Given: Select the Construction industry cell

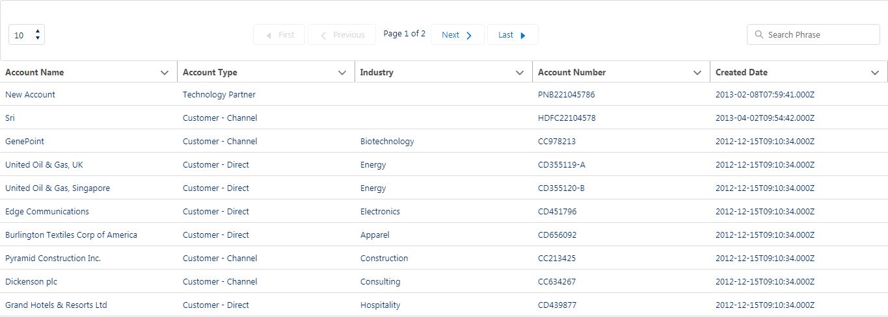Looking at the screenshot, I should pyautogui.click(x=384, y=259).
